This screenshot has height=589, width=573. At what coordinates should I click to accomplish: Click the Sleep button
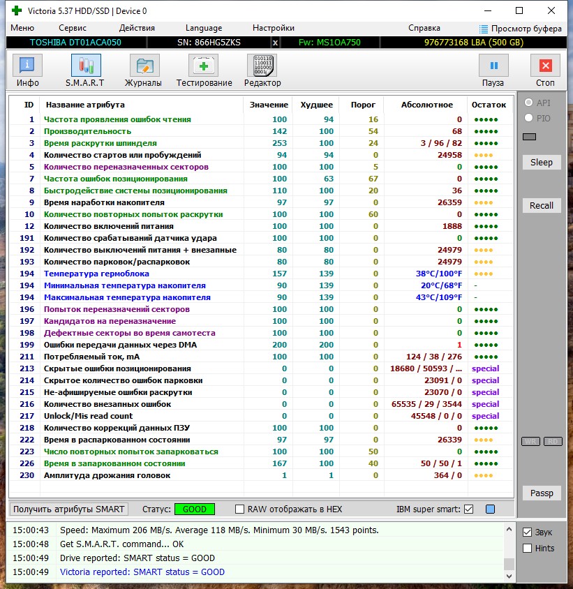pyautogui.click(x=542, y=163)
